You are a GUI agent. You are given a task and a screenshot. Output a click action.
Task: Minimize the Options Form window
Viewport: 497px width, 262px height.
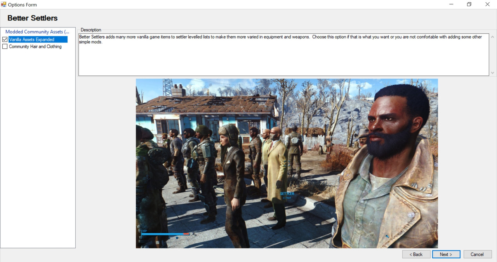coord(452,4)
